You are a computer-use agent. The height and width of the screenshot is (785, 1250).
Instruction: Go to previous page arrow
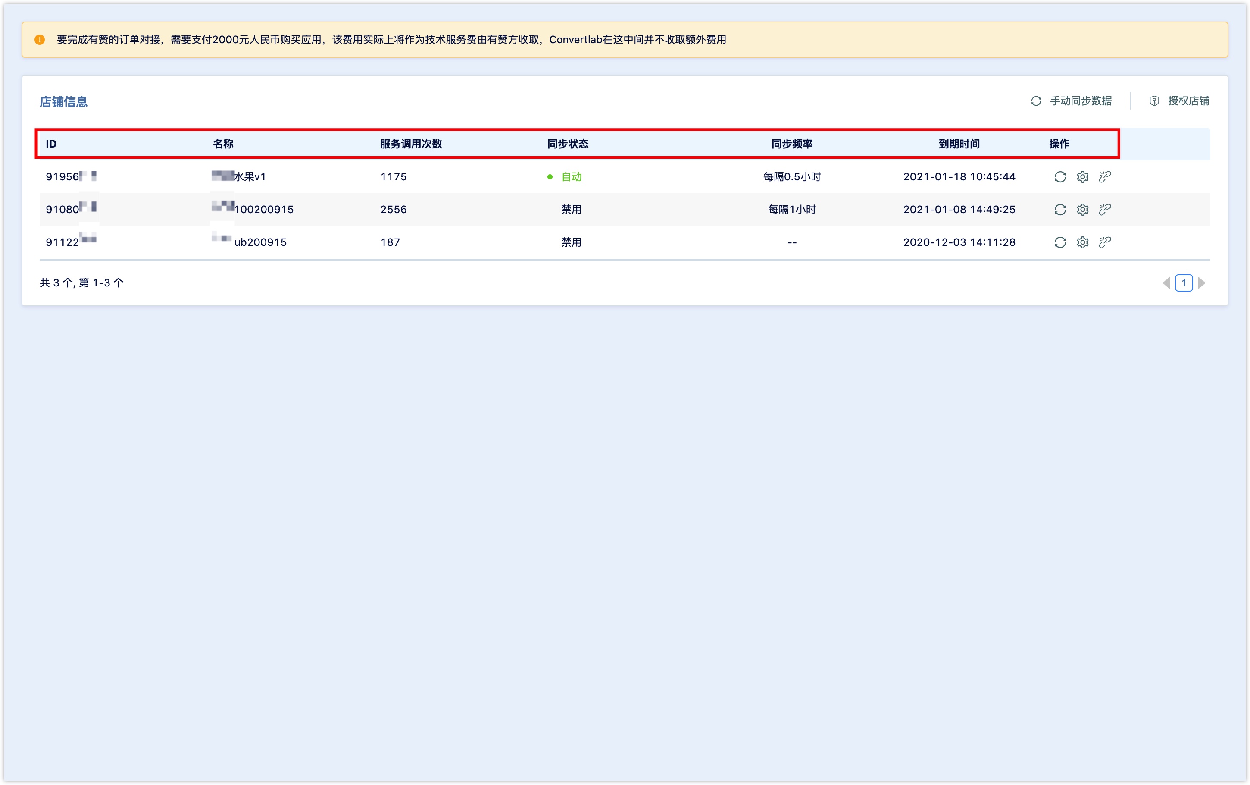click(1166, 283)
